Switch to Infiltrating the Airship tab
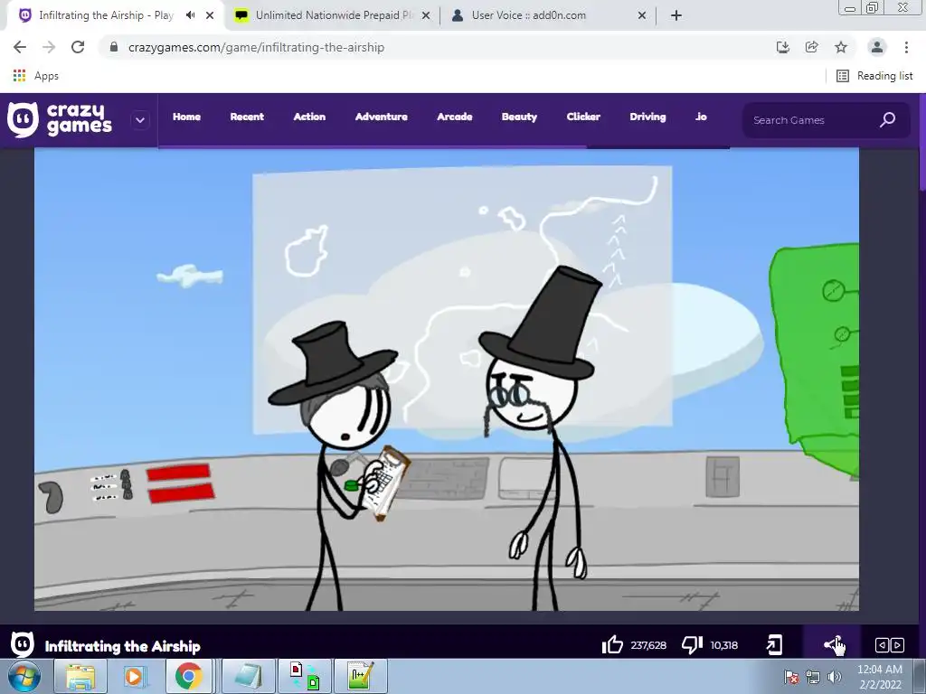Viewport: 926px width, 694px height. click(107, 15)
